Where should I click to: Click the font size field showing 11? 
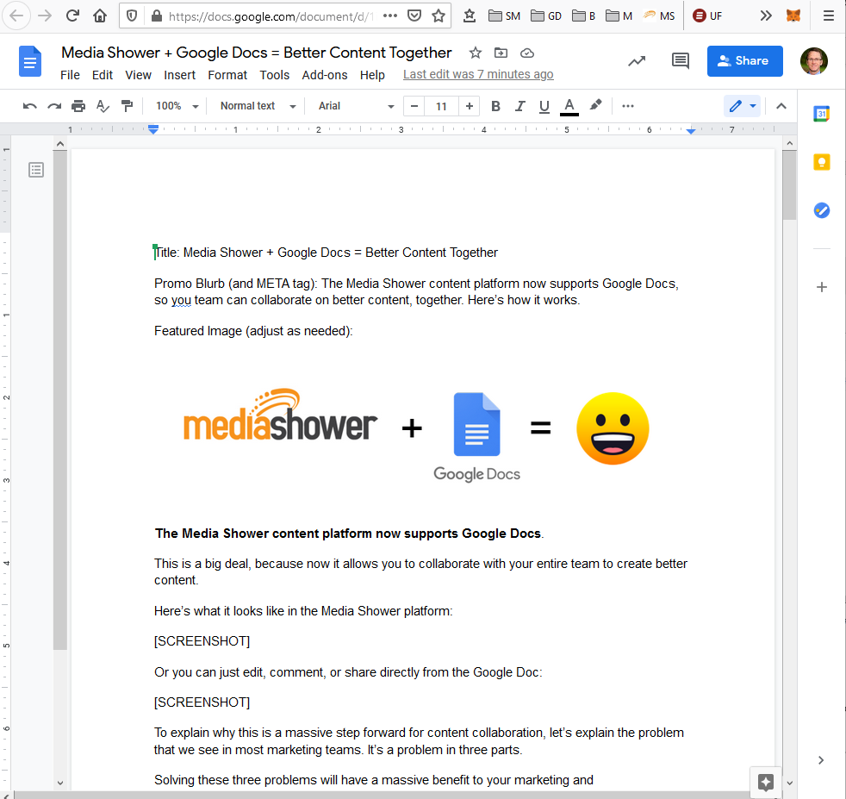click(x=441, y=106)
